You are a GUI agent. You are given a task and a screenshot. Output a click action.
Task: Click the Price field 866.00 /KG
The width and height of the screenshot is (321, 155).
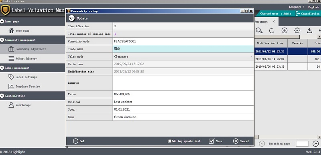tap(183, 94)
